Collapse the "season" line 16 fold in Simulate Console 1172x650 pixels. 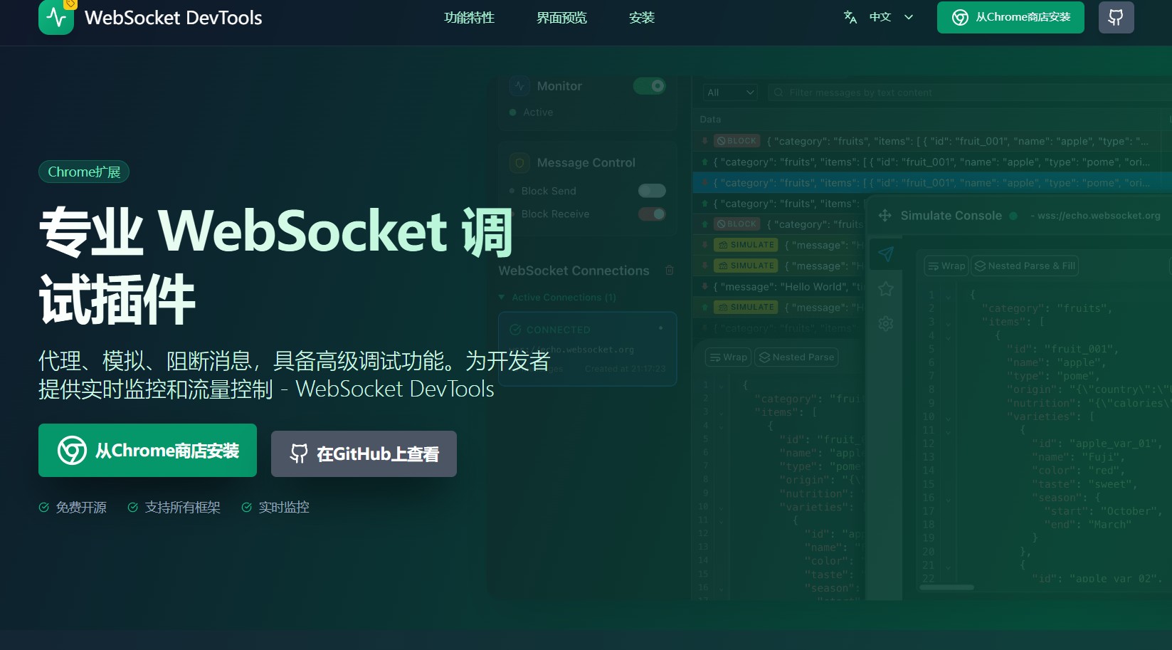(948, 498)
